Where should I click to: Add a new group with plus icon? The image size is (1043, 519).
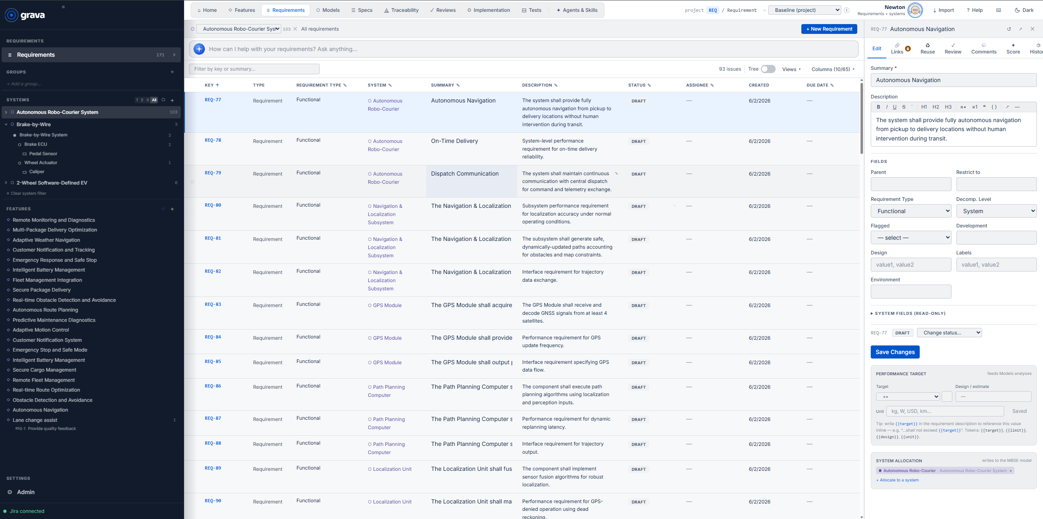pyautogui.click(x=172, y=72)
